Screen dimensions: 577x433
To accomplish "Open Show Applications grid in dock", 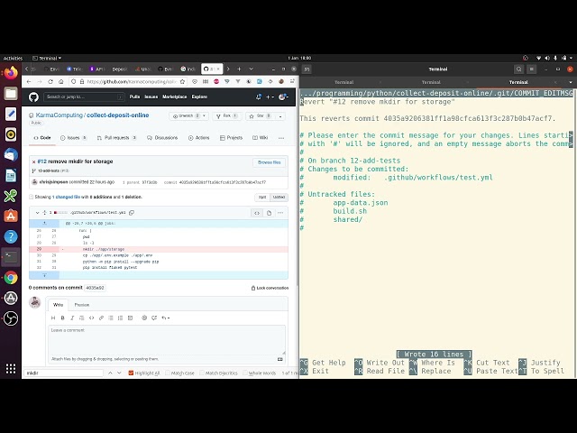I will (x=11, y=369).
